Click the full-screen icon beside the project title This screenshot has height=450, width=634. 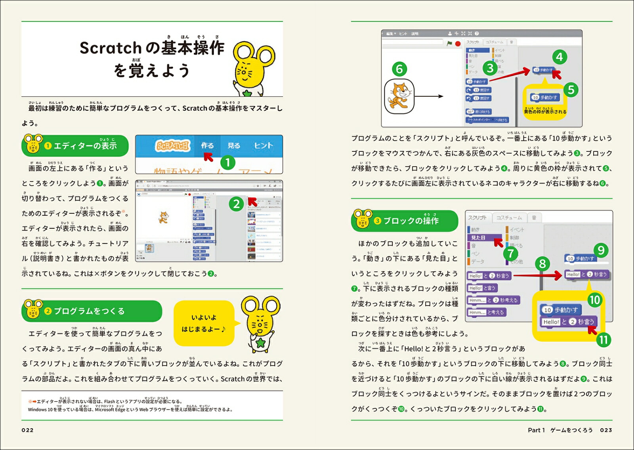tap(139, 194)
